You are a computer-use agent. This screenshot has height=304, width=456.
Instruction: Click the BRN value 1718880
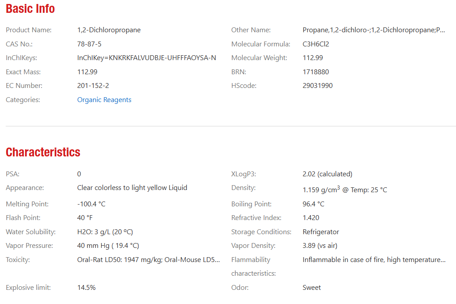click(316, 72)
